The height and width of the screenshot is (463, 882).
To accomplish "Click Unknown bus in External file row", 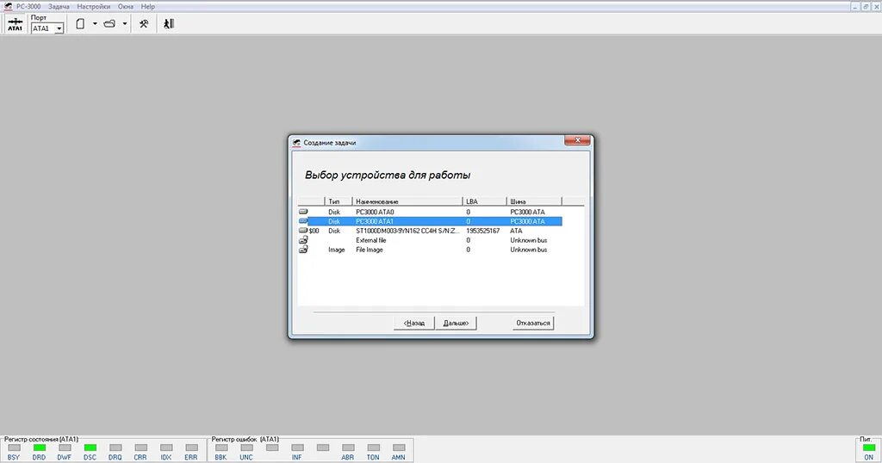I will (x=528, y=240).
